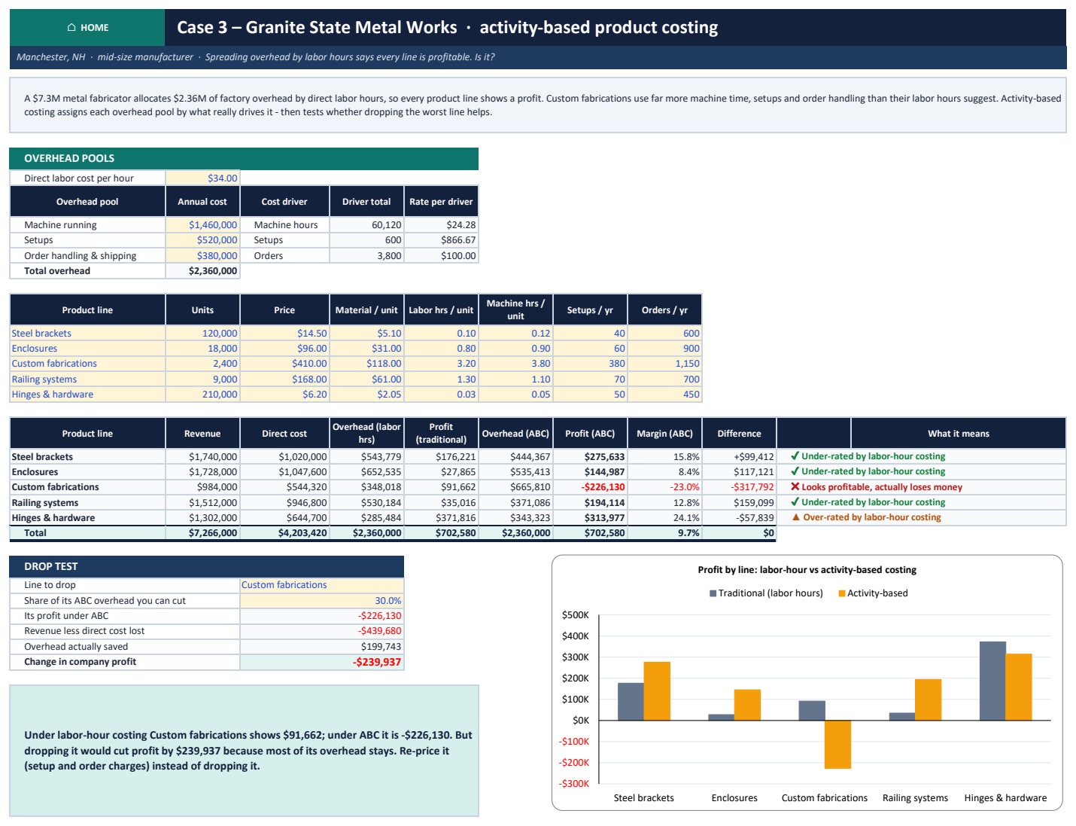Click Revenue less direct cost lost -$439,680

tap(322, 631)
